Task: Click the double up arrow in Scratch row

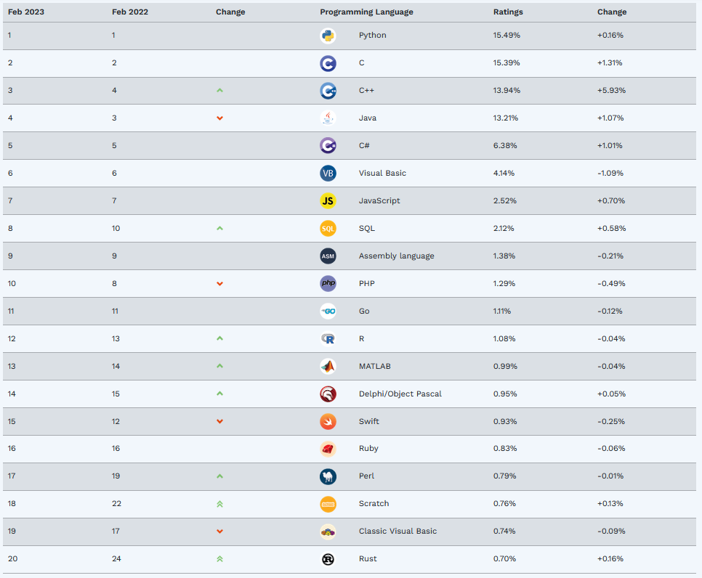Action: [219, 504]
